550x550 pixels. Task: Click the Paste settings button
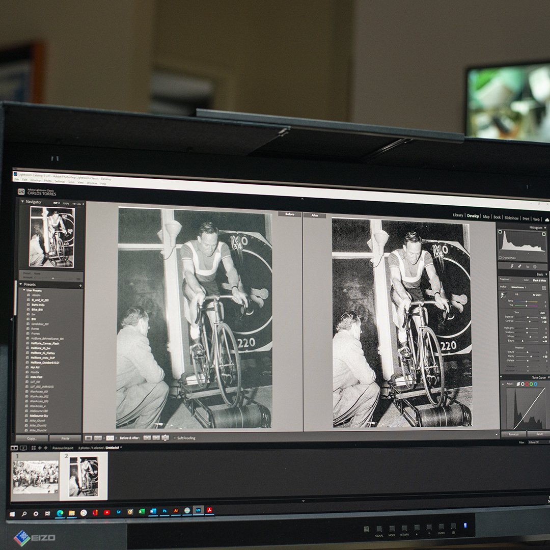(65, 438)
